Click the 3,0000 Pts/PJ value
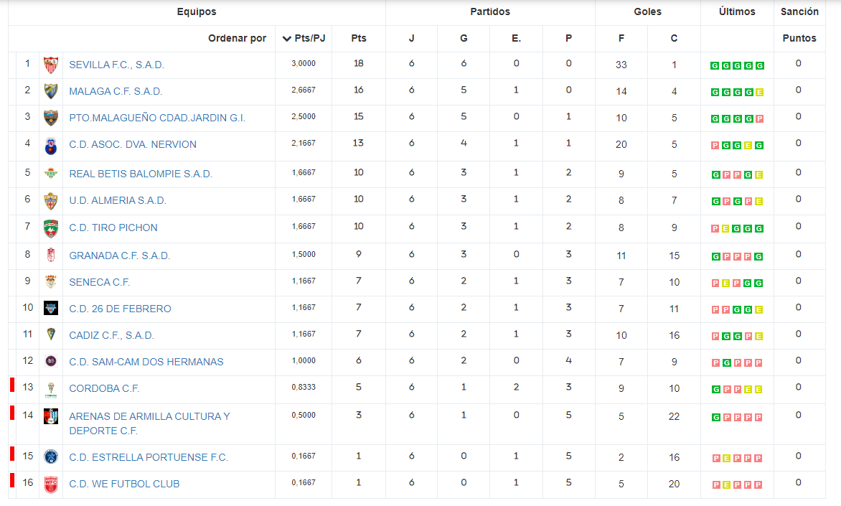 [x=304, y=63]
